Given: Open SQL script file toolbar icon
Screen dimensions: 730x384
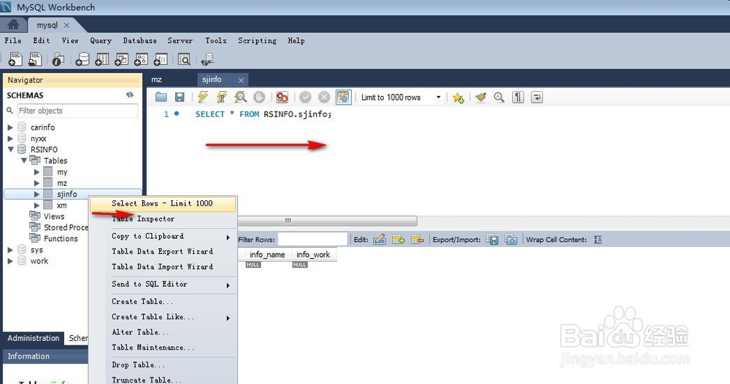Looking at the screenshot, I should 35,59.
